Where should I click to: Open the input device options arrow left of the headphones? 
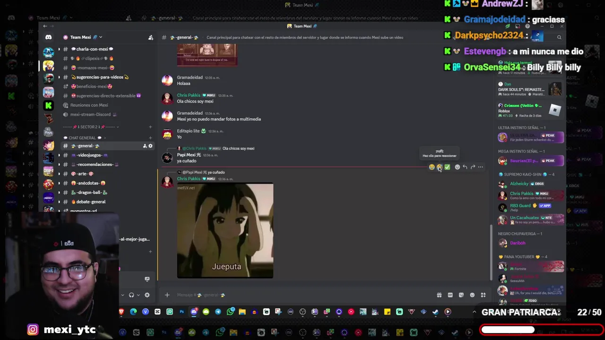point(122,295)
